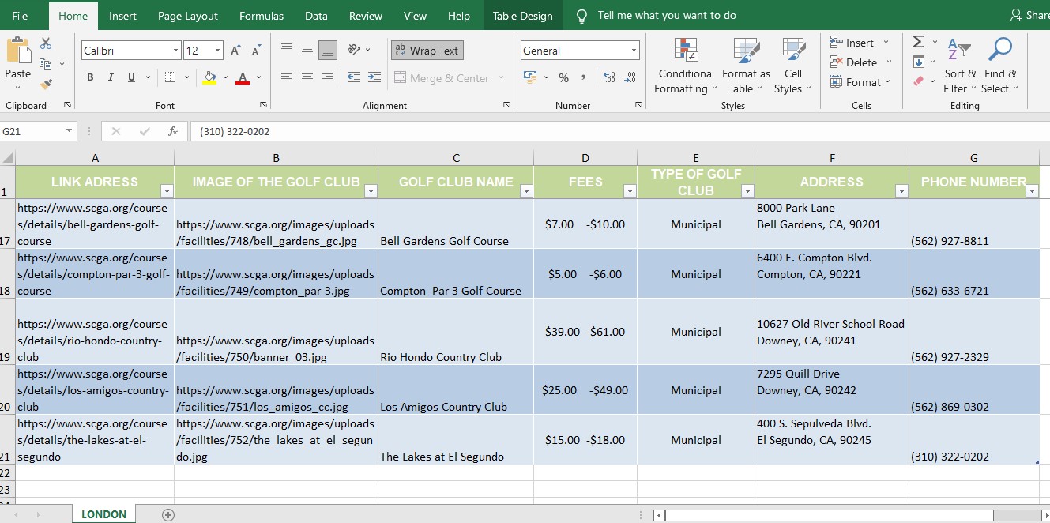Open the font size 12 dropdown
1050x523 pixels.
[218, 51]
